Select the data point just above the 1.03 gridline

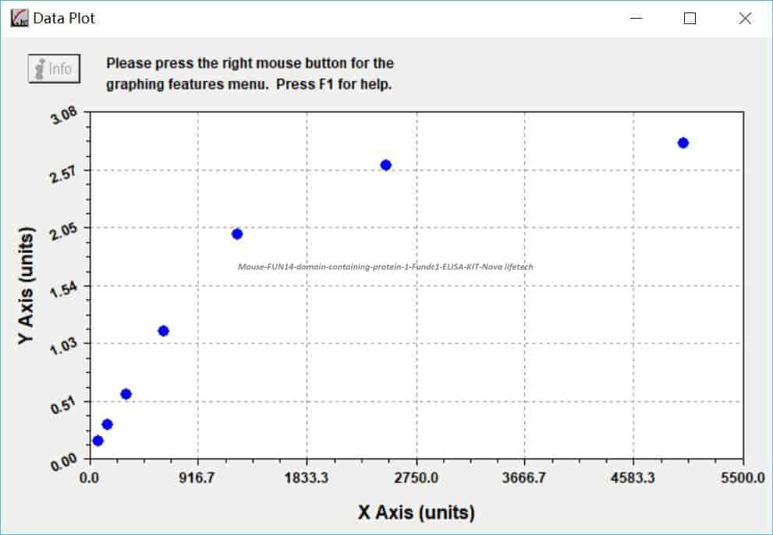coord(163,331)
